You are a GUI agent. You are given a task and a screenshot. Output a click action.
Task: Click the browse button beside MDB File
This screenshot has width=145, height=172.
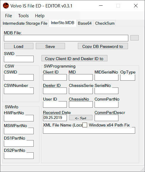(x=135, y=38)
